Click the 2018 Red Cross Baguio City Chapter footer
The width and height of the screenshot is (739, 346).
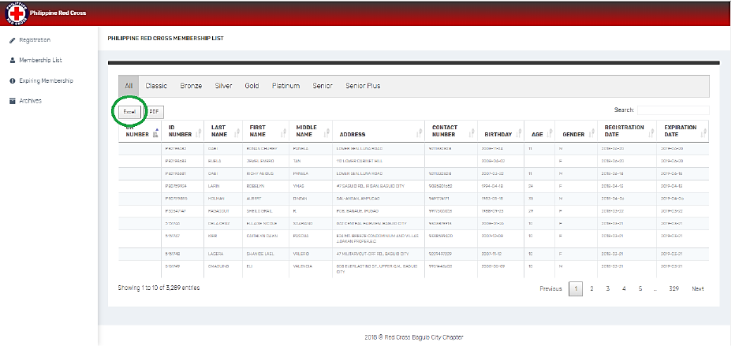coord(414,337)
